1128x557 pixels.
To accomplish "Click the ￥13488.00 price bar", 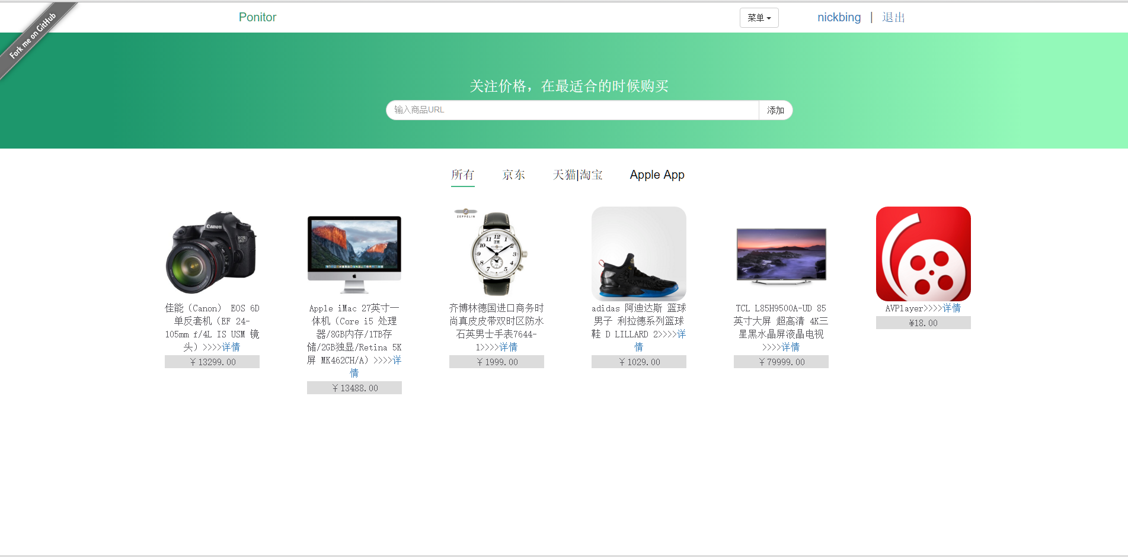I will click(x=354, y=388).
